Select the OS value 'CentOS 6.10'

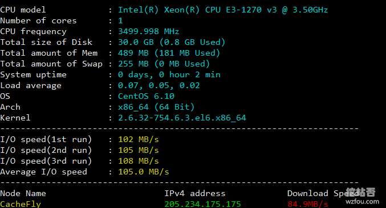click(146, 96)
